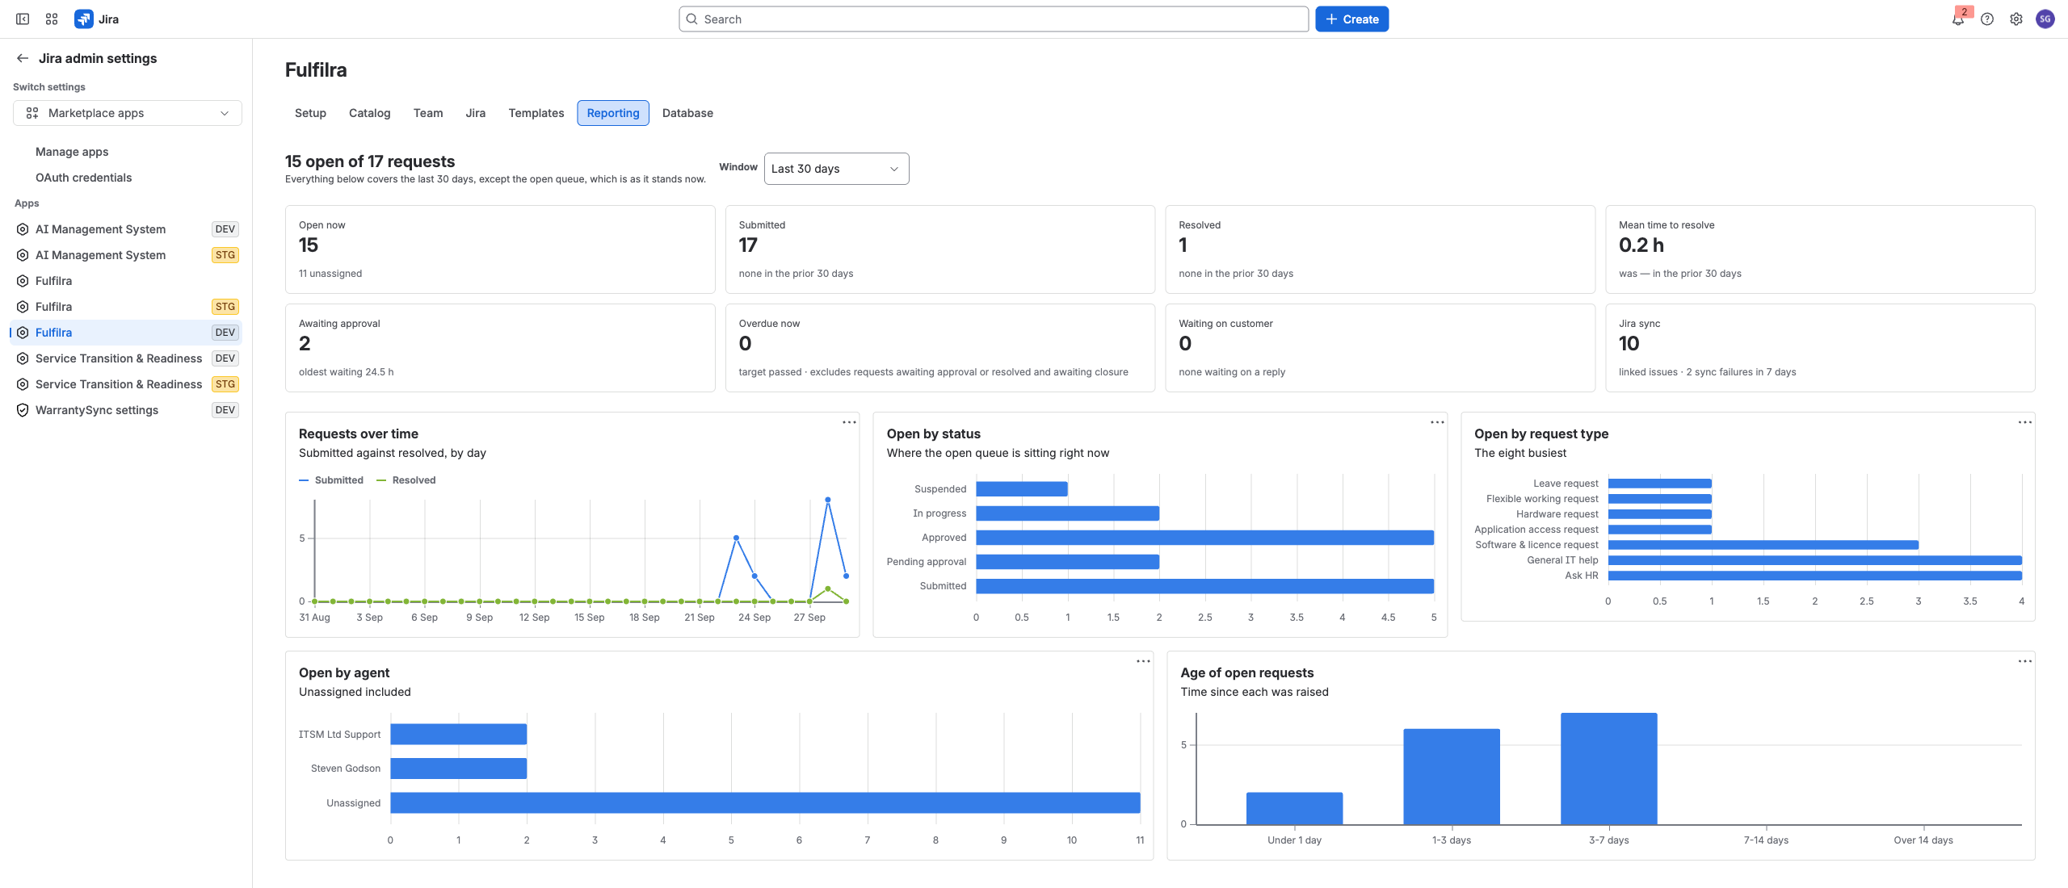
Task: Click the Marketplace apps grid icon
Action: coord(32,113)
